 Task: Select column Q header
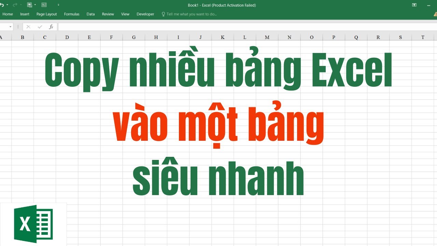(x=356, y=37)
